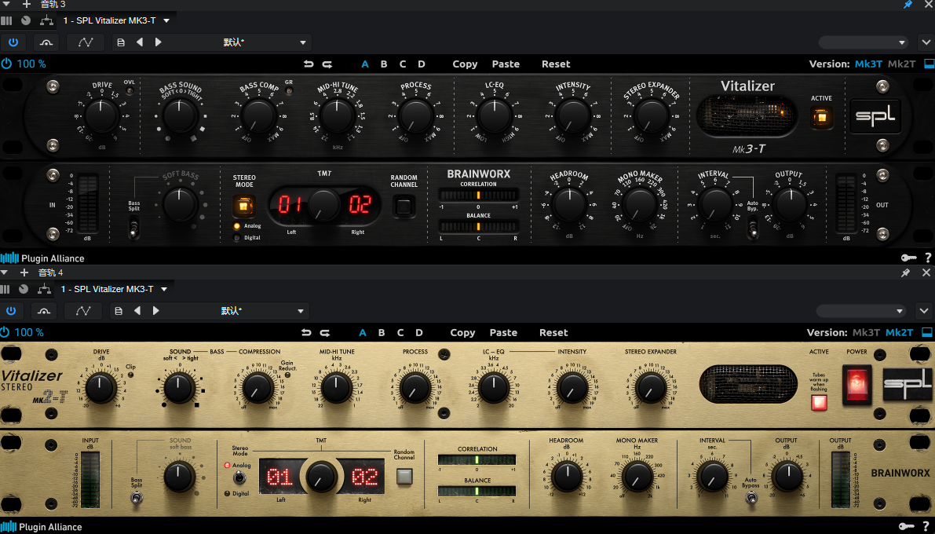Switch bottom plugin version to Mk3T
This screenshot has width=935, height=534.
(x=866, y=332)
